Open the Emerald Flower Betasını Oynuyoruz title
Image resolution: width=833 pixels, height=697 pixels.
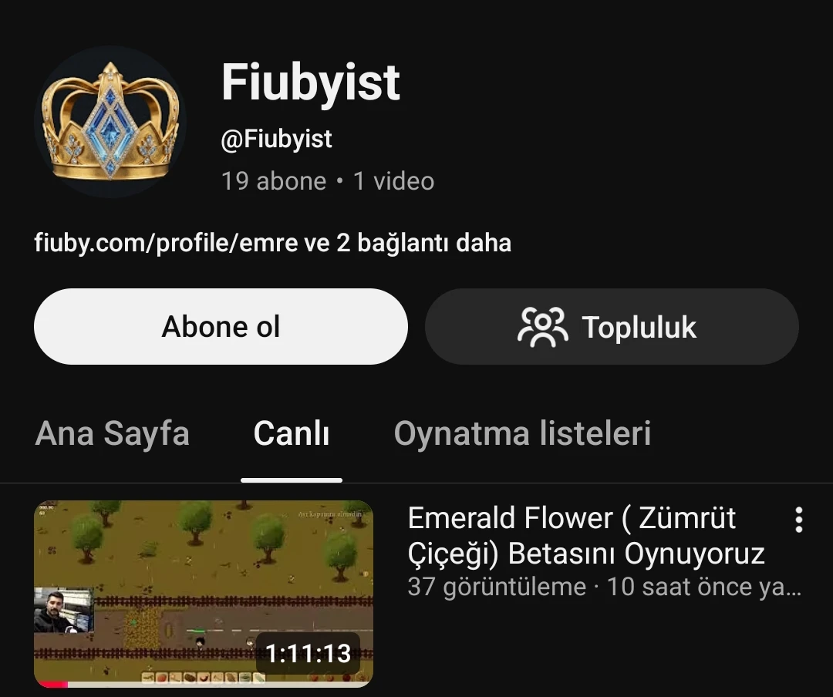(x=586, y=536)
